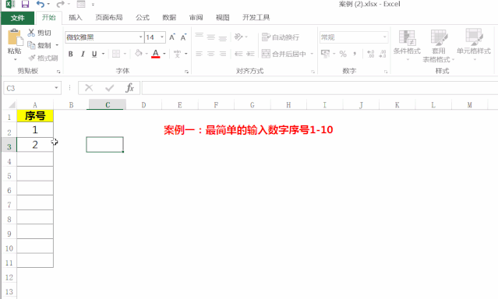Click the phonetic guide (文) icon
Viewport: 498px width, 299px height.
(177, 54)
